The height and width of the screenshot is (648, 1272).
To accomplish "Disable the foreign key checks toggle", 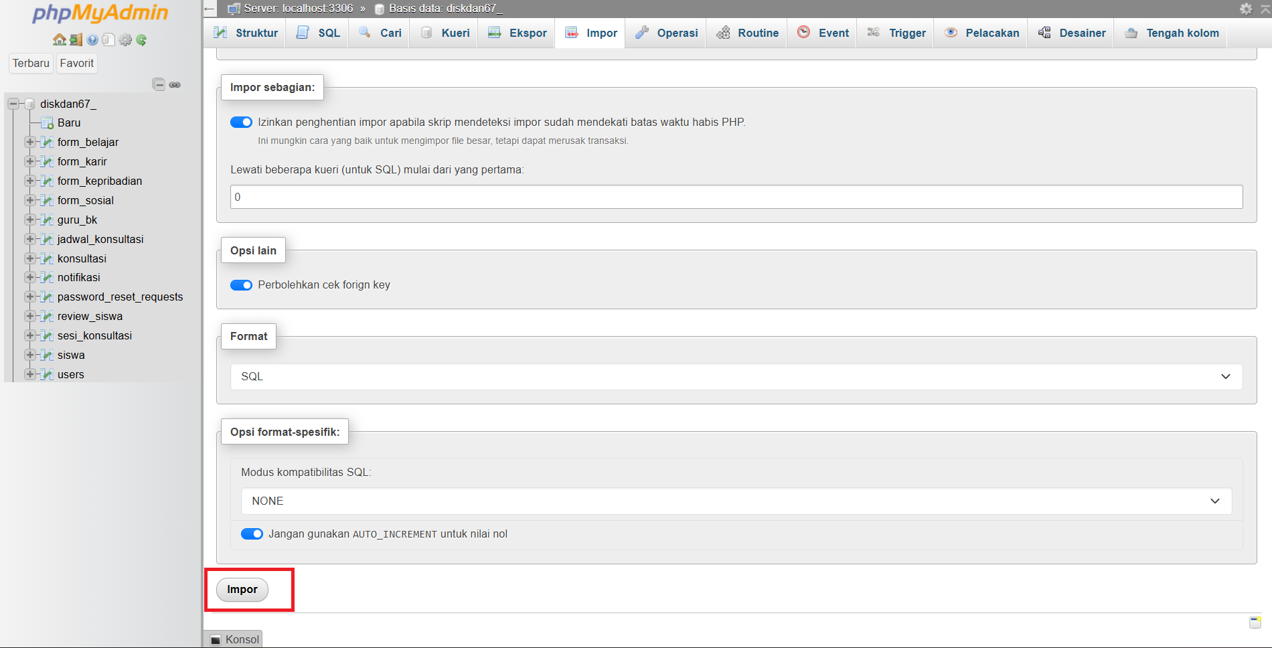I will coord(241,285).
